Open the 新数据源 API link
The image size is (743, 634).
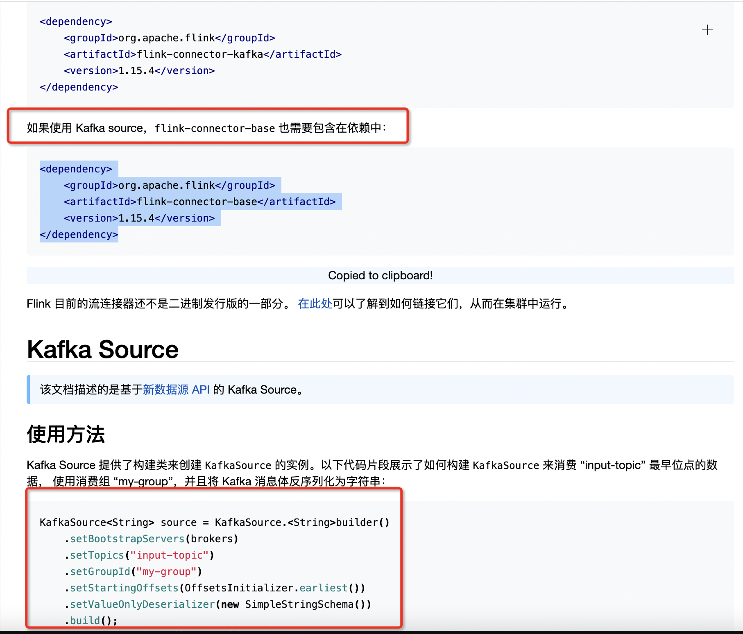(x=176, y=389)
